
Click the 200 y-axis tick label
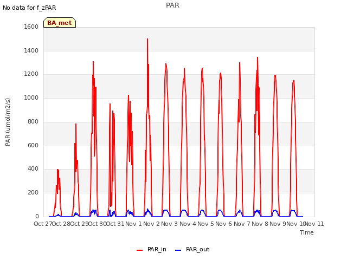click(x=33, y=193)
